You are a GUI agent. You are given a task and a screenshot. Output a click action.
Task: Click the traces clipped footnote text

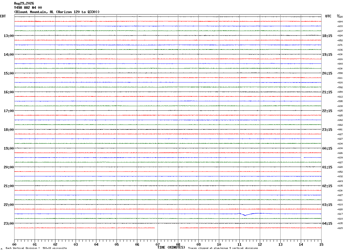tap(223, 248)
